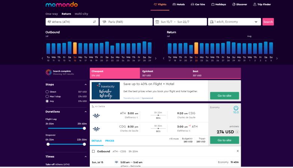The width and height of the screenshot is (293, 168).
Task: Click the smiley rating icon 10.0
Action: [x=236, y=108]
